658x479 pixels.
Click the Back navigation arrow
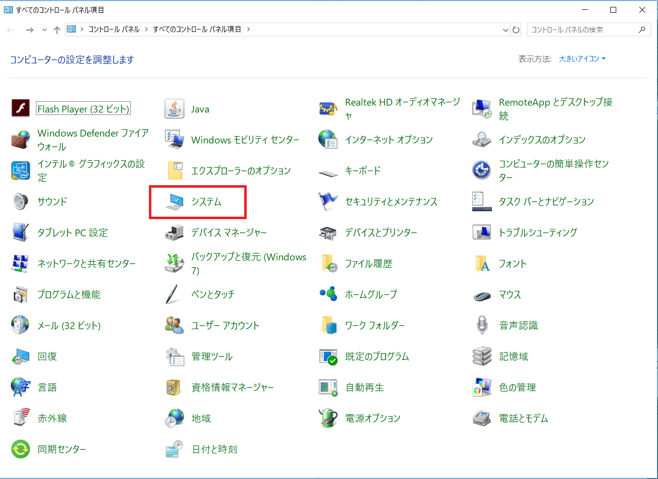[11, 30]
